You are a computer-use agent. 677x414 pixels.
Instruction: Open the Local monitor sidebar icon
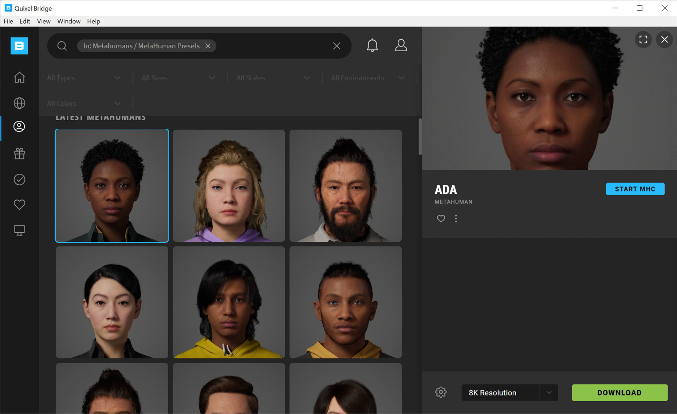pyautogui.click(x=19, y=230)
